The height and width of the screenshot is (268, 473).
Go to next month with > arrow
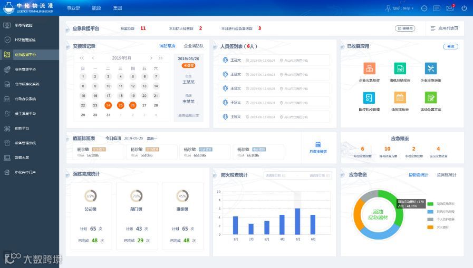coord(151,58)
